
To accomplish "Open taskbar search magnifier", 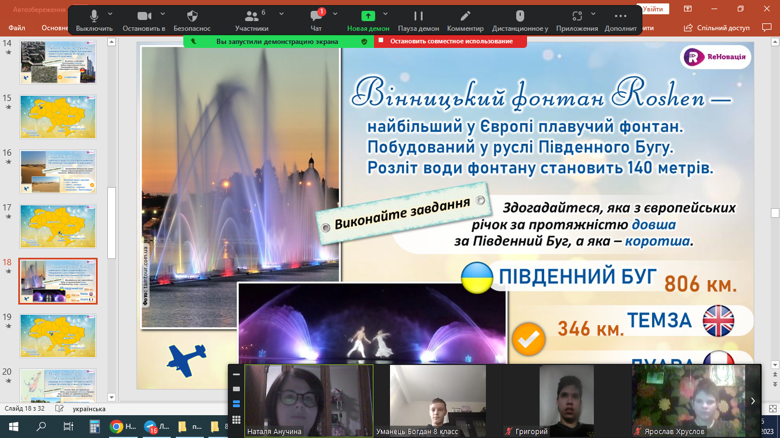I will [41, 426].
